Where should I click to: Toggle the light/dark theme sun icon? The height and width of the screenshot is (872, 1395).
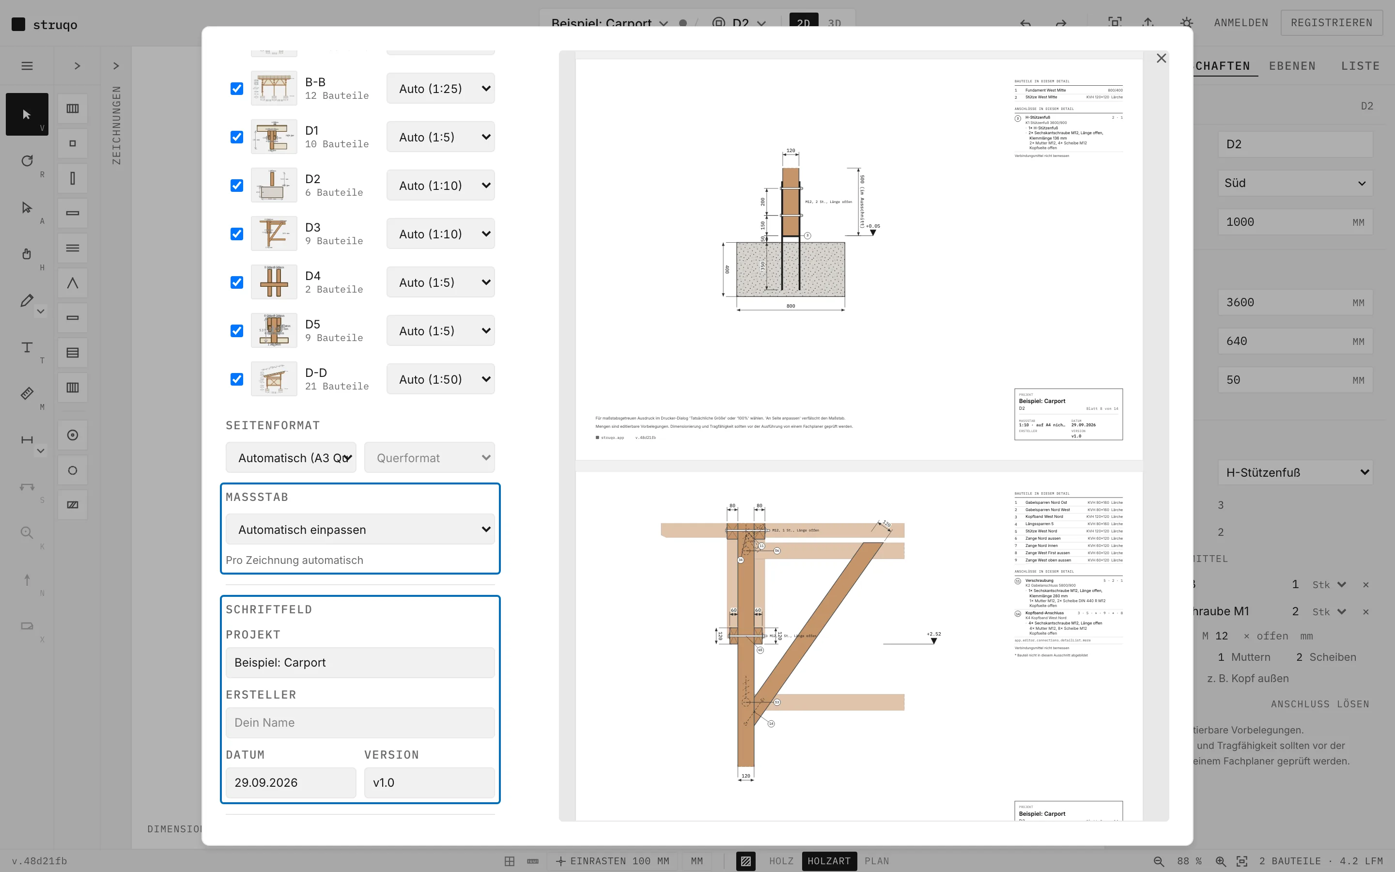click(x=1186, y=22)
